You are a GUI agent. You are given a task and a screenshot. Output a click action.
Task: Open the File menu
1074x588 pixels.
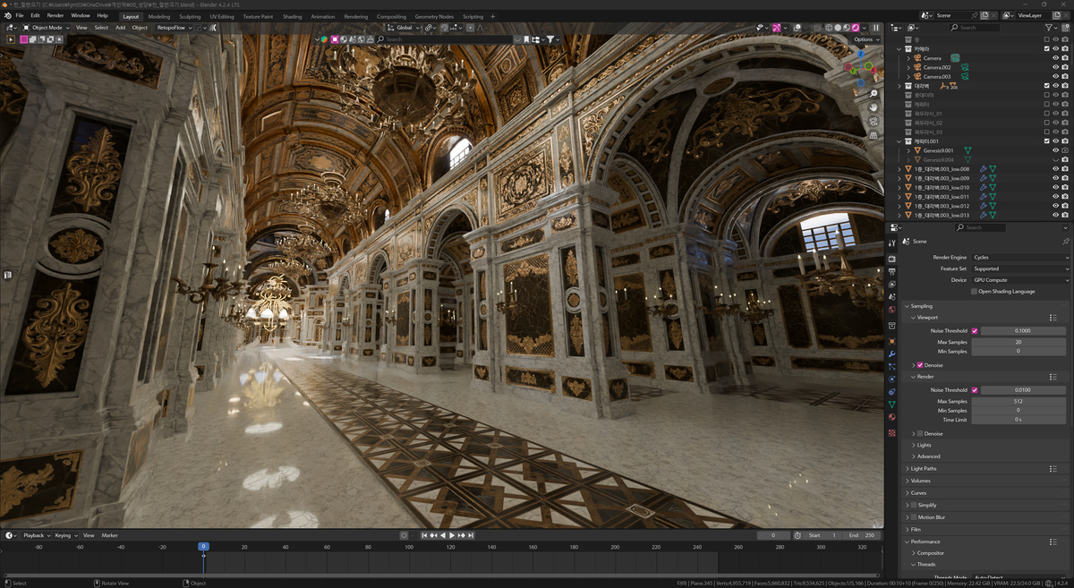point(20,16)
